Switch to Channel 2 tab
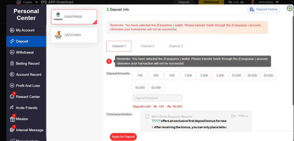The image size is (294, 141). click(x=147, y=46)
